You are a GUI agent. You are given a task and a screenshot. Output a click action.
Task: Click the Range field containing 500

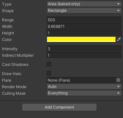coord(84,20)
